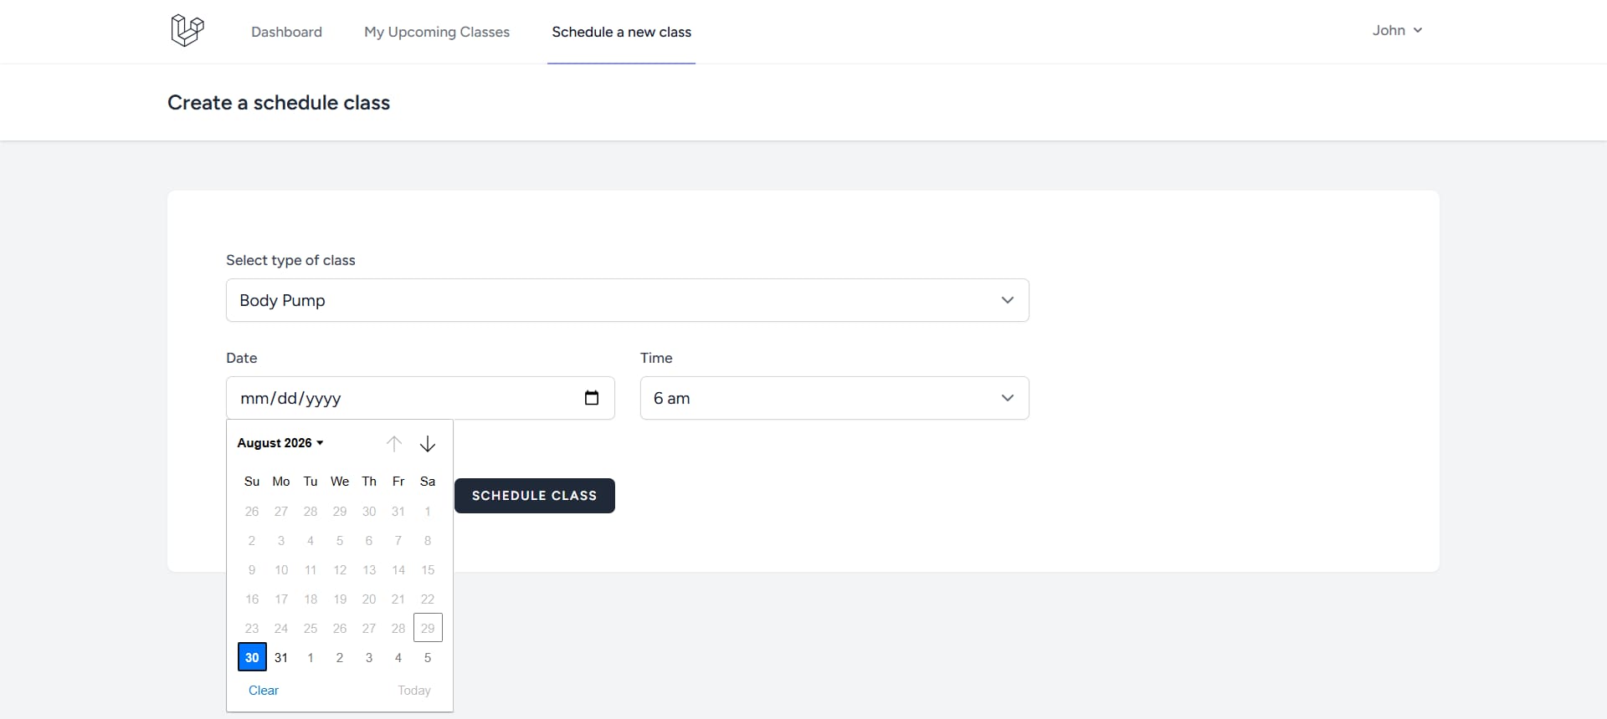Click the Laravel logo icon
The height and width of the screenshot is (719, 1607).
(x=187, y=31)
